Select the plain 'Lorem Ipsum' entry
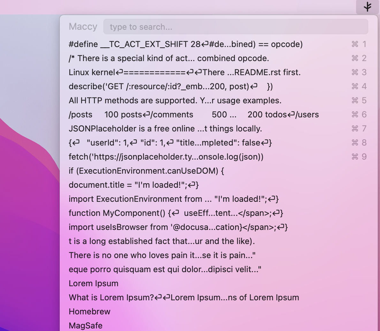This screenshot has width=380, height=331. [x=219, y=283]
